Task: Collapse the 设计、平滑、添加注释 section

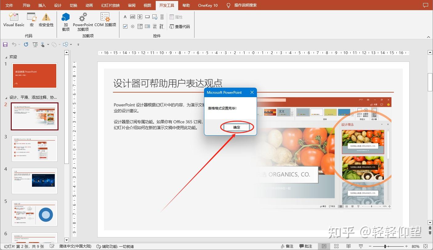Action: pyautogui.click(x=6, y=97)
